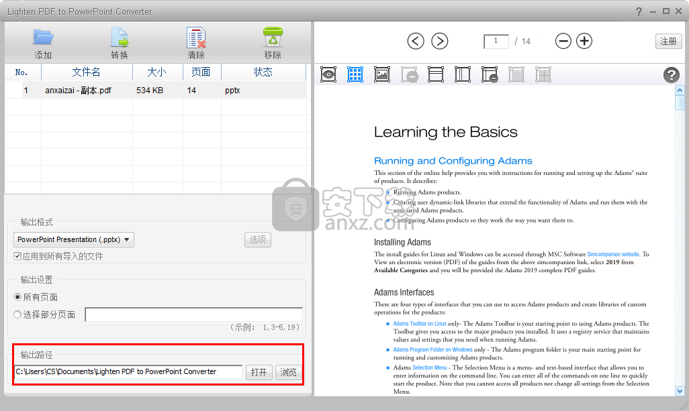Open the Simcompanion website link
The height and width of the screenshot is (411, 689).
(613, 254)
